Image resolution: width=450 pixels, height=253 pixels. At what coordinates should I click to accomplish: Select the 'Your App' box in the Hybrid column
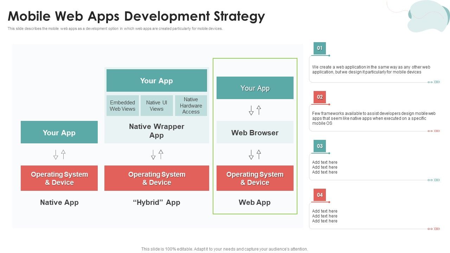[x=157, y=80]
